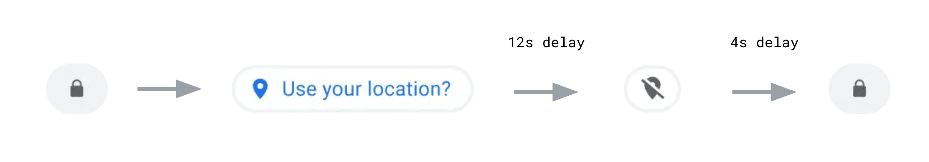
Task: Click the arrowhead pointing at the blocked location icon
Action: click(x=564, y=92)
